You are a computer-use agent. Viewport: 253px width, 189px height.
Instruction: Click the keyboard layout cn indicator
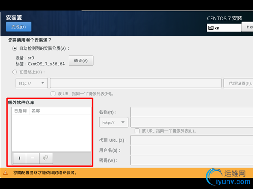pos(224,28)
